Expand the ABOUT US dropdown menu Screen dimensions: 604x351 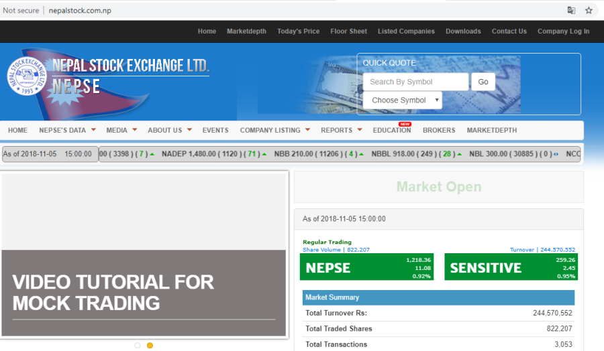pyautogui.click(x=170, y=131)
